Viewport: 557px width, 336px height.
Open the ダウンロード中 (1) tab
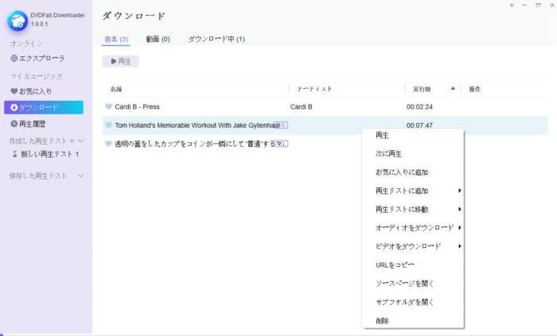coord(216,39)
